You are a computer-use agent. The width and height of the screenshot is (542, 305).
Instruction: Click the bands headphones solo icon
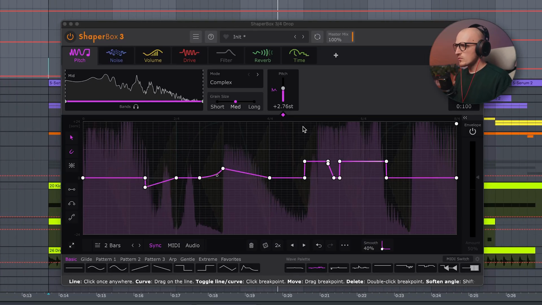[136, 107]
